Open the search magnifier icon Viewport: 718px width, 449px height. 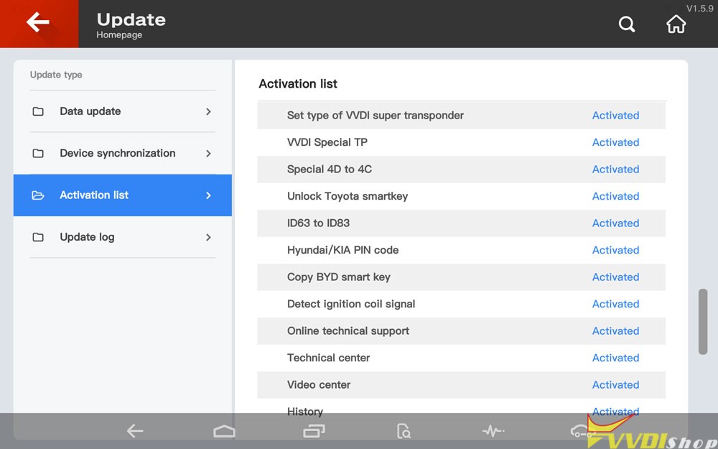coord(626,24)
